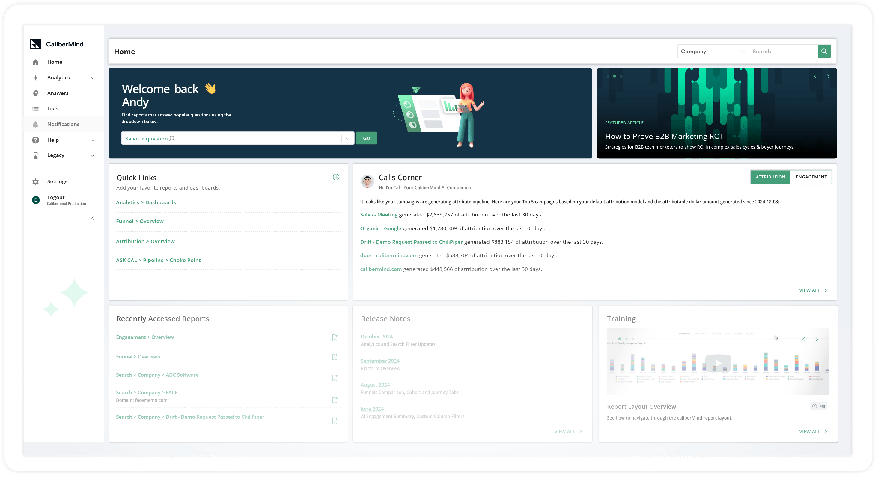Collapse the sidebar with the arrow
This screenshot has width=878, height=477.
pyautogui.click(x=92, y=219)
